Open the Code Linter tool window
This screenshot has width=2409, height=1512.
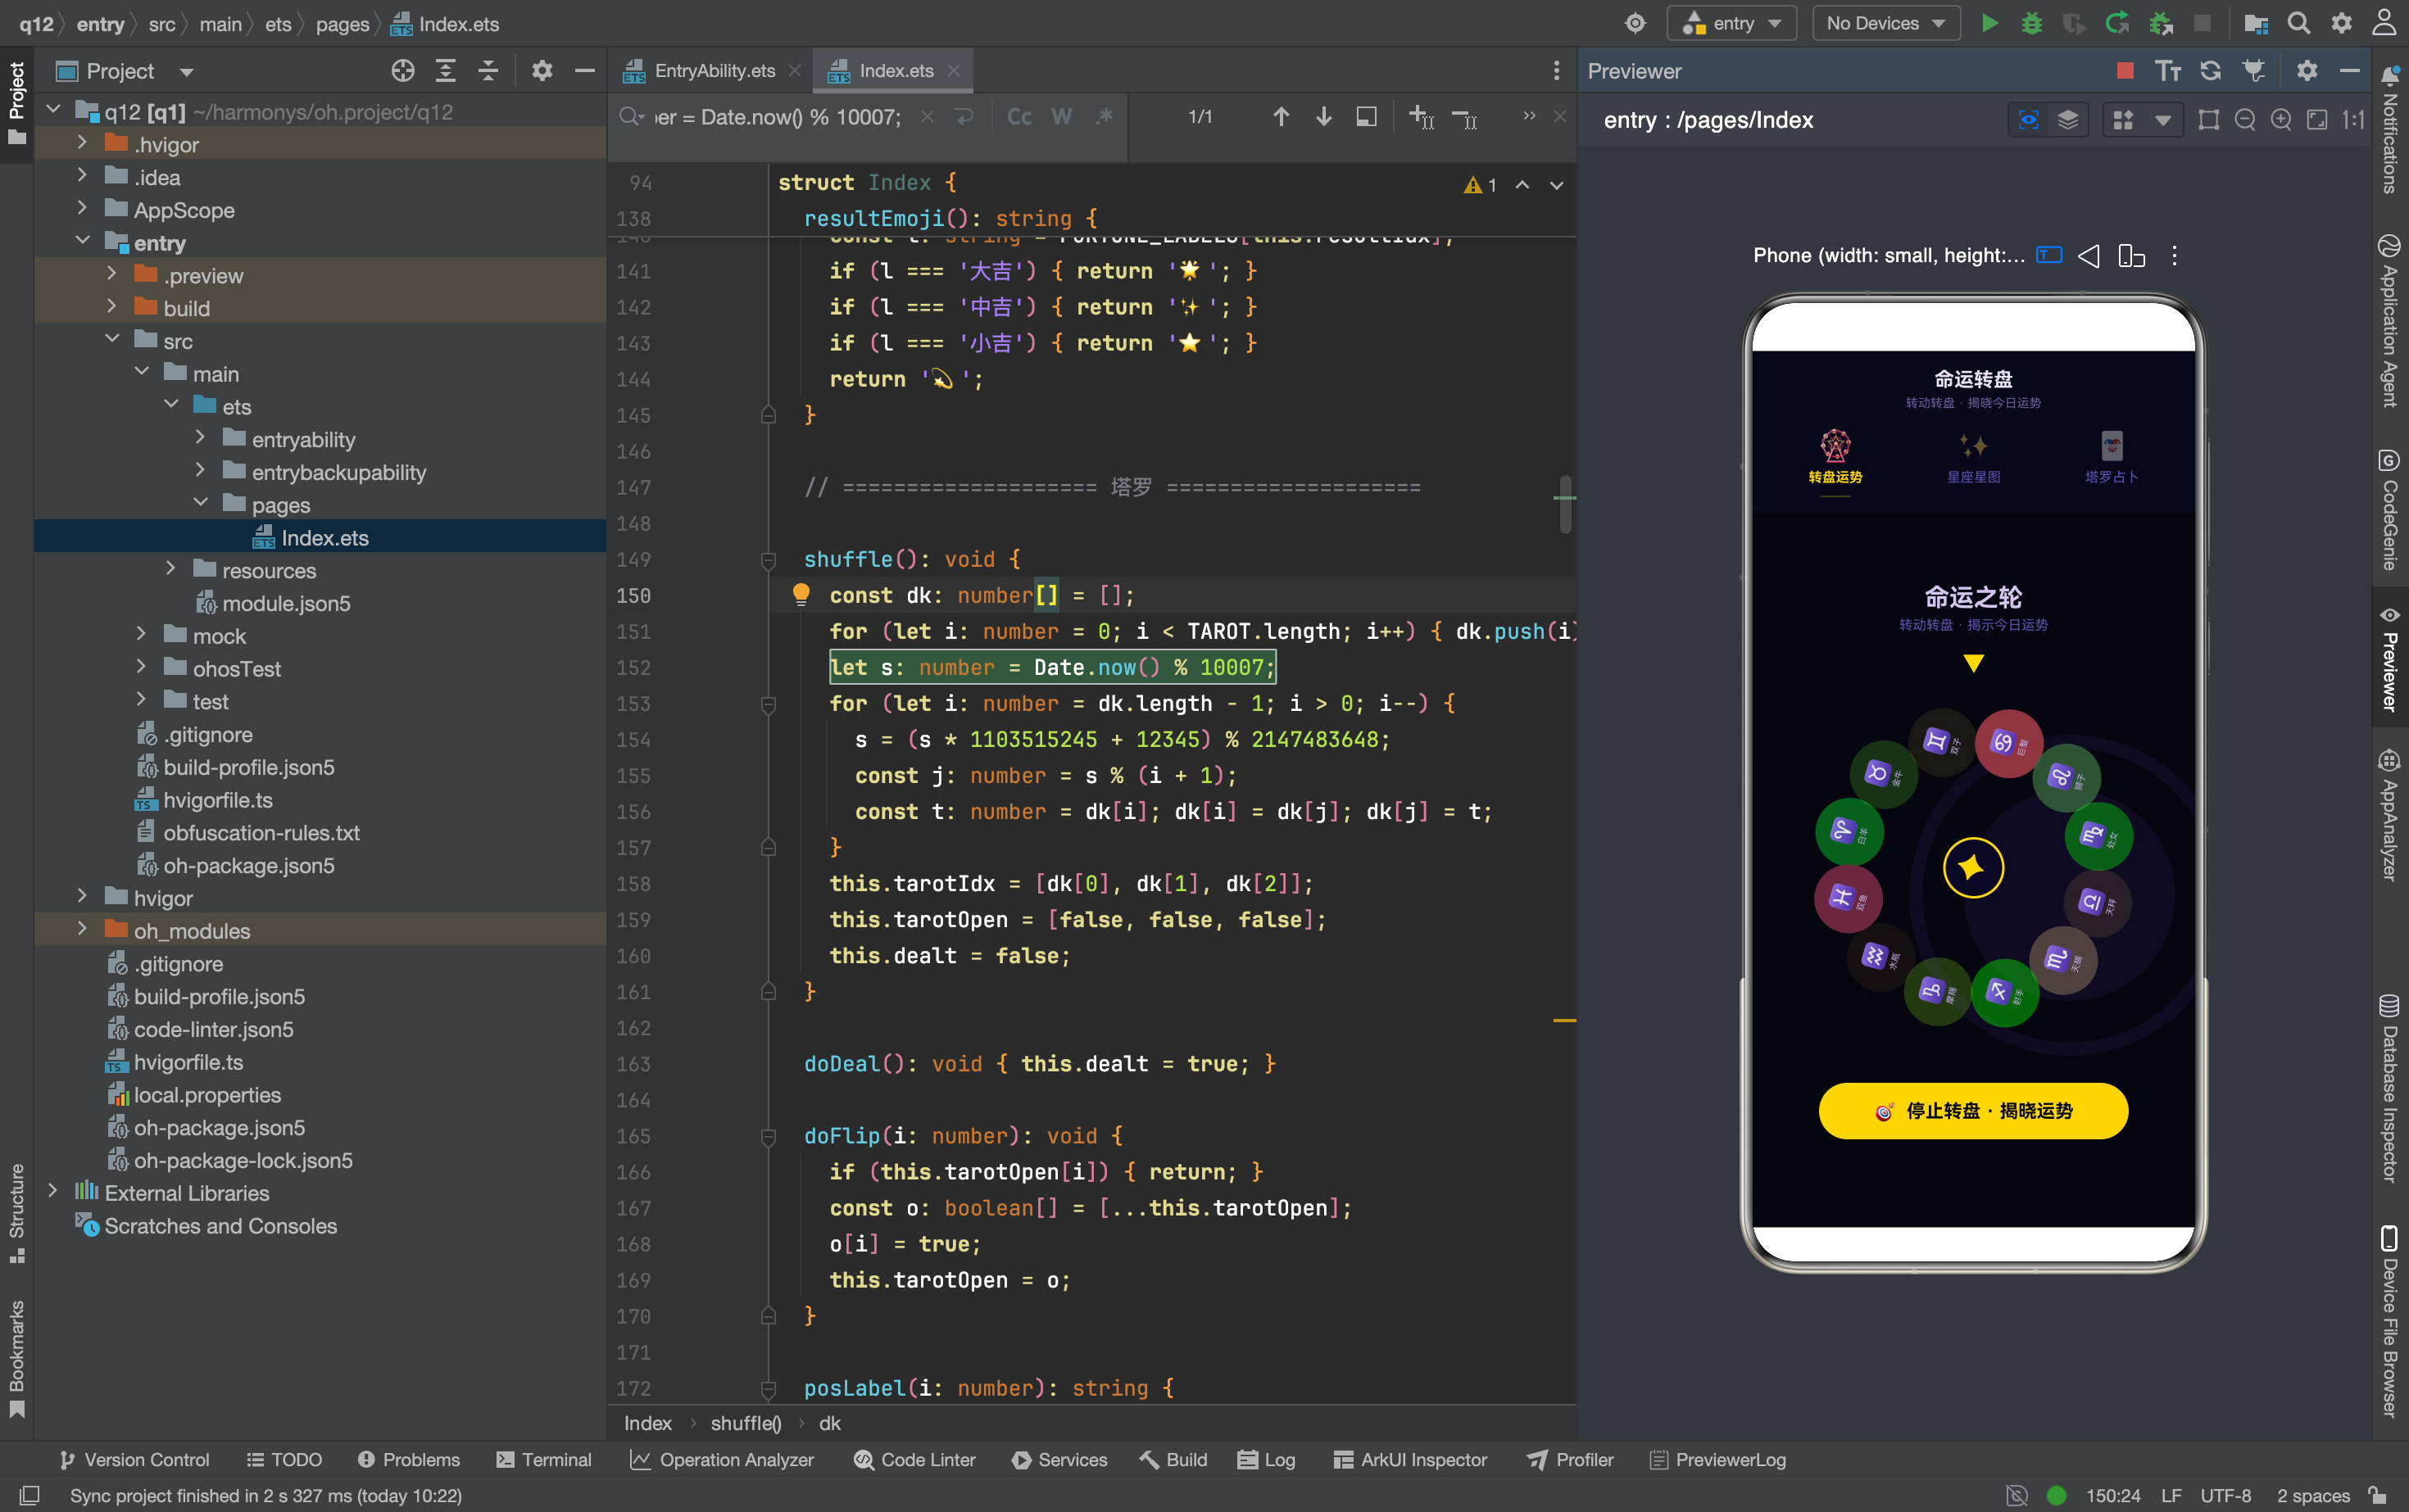(914, 1459)
